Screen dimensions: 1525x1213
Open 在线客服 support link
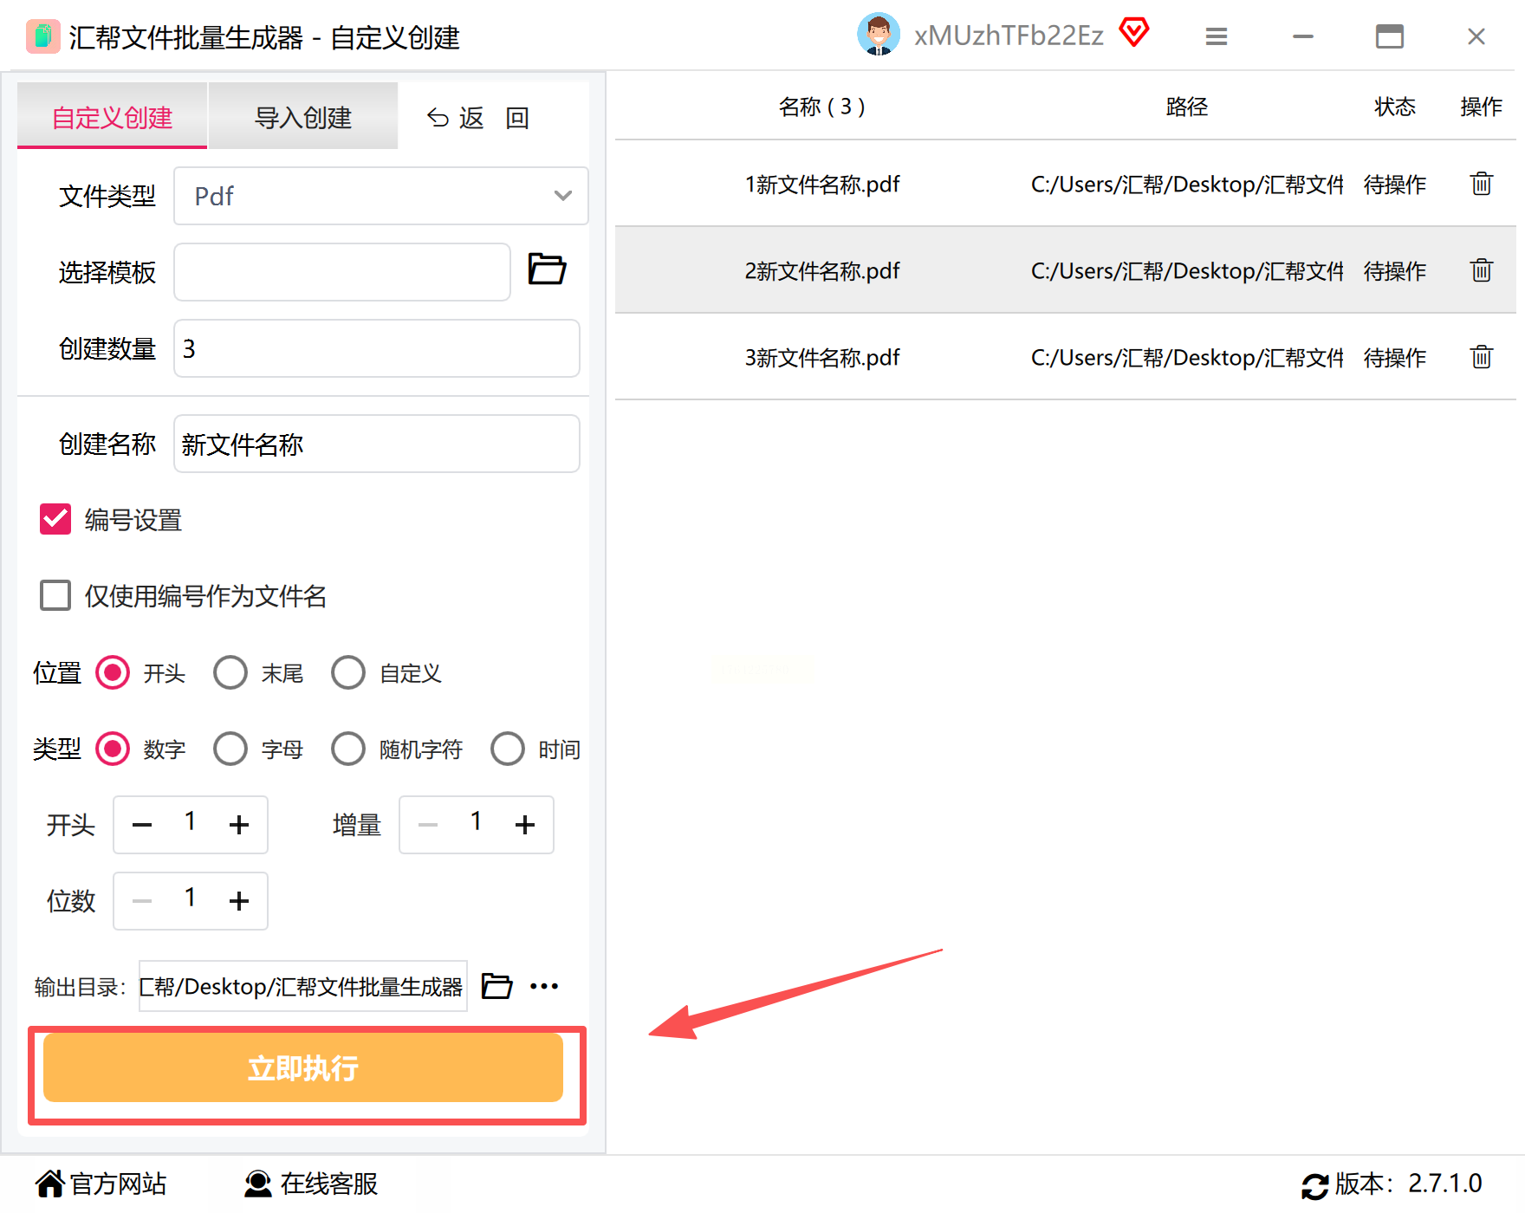click(x=329, y=1184)
